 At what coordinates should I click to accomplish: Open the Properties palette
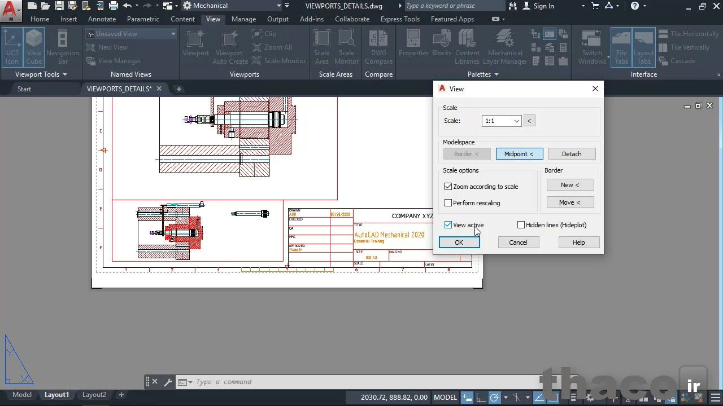414,44
